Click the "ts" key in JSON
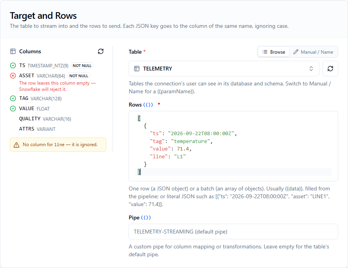Viewport: 348px width, 268px height. coord(156,134)
